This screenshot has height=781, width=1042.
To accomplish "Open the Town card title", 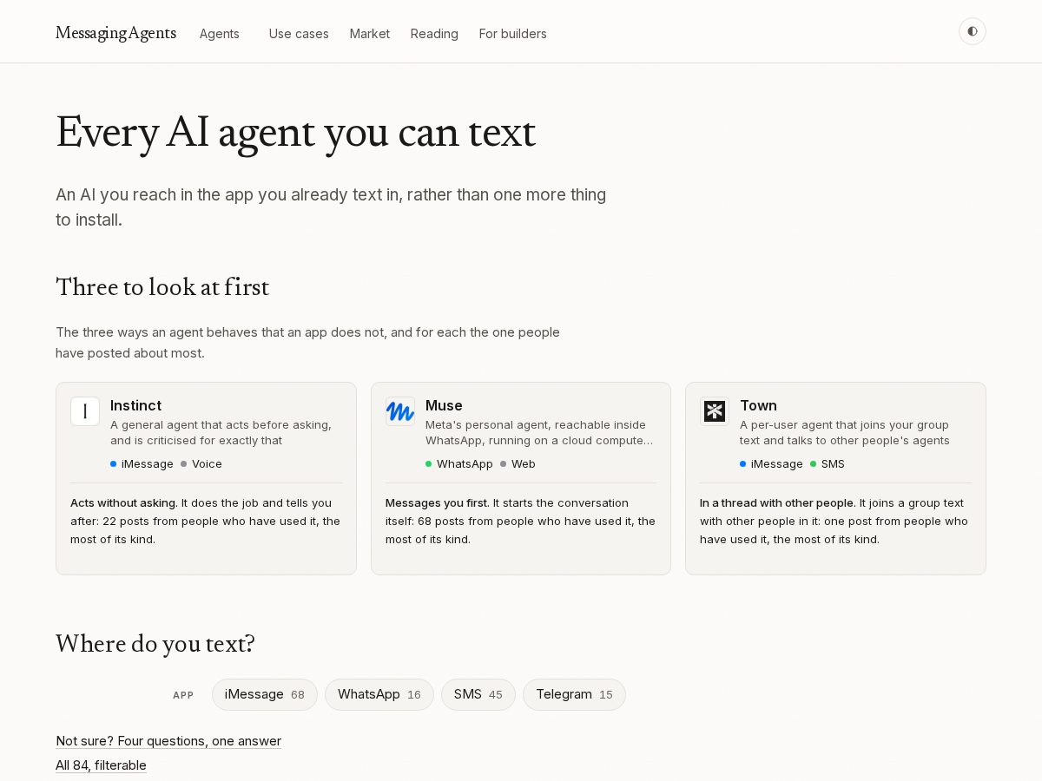I will click(758, 405).
